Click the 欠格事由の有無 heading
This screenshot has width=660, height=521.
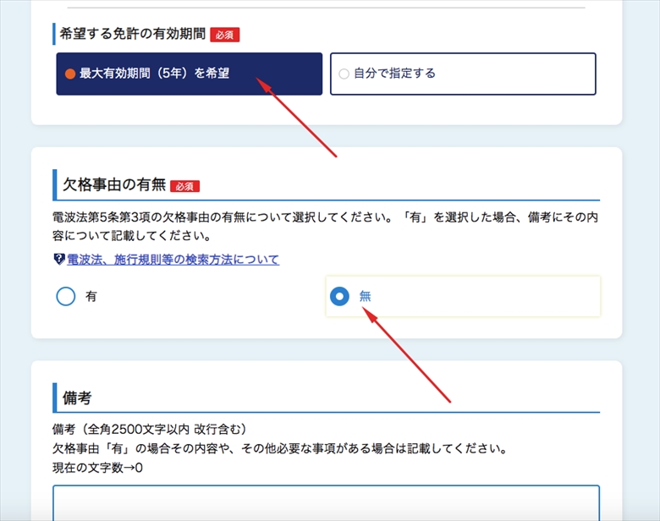pyautogui.click(x=114, y=184)
